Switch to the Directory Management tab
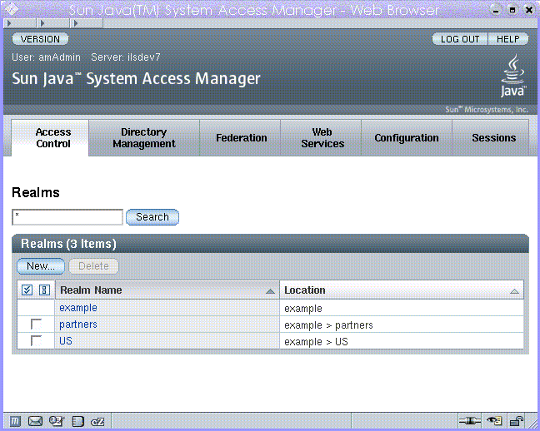 click(144, 137)
